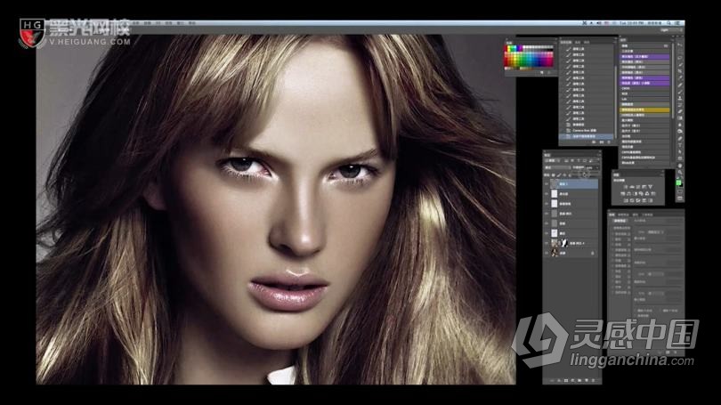721x405 pixels.
Task: Select the Lasso tool
Action: coord(680,58)
